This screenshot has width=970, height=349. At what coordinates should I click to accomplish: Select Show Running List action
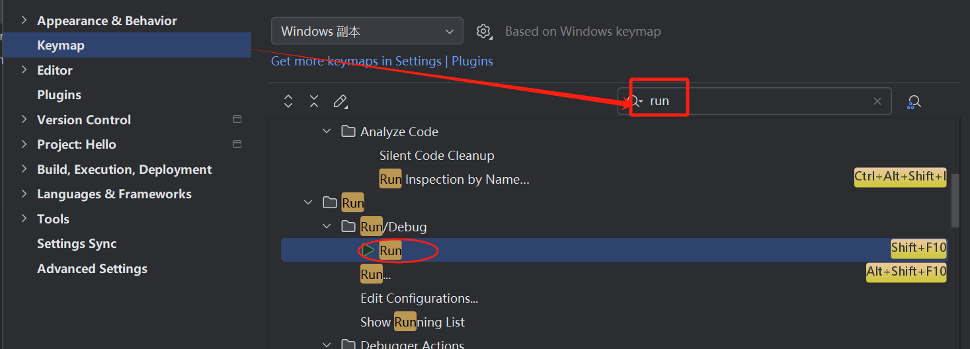click(413, 322)
